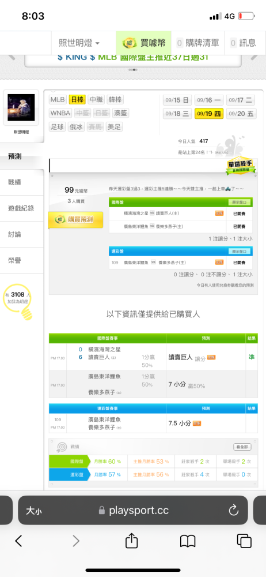Pick date 09/16 一

[x=208, y=100]
